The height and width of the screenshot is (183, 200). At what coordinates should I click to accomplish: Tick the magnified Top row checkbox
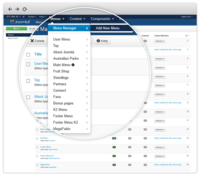coord(28,81)
